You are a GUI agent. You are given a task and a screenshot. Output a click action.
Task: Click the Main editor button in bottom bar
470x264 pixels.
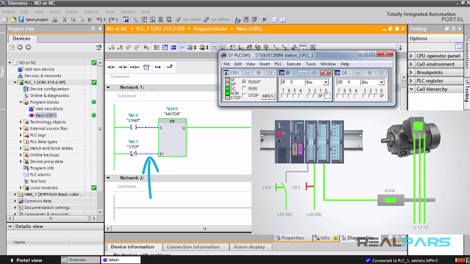click(x=121, y=260)
